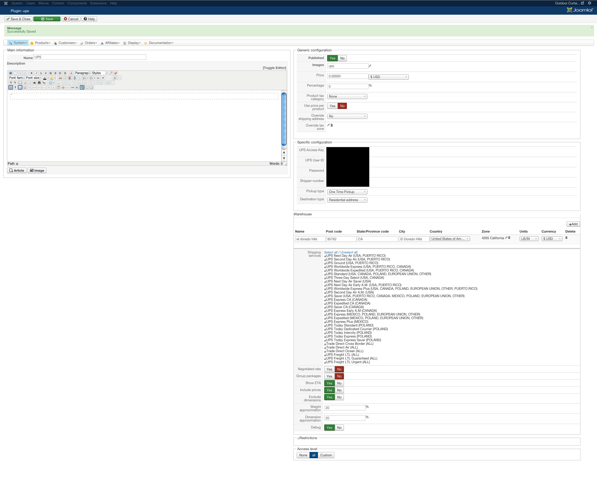Click the Select all shipping services link

(x=330, y=252)
